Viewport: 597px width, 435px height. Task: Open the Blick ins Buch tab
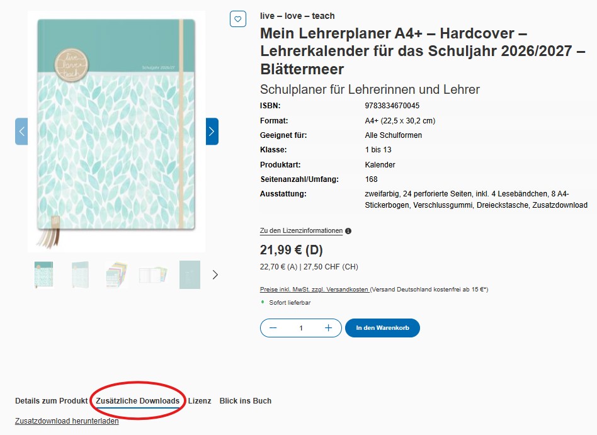tap(246, 401)
